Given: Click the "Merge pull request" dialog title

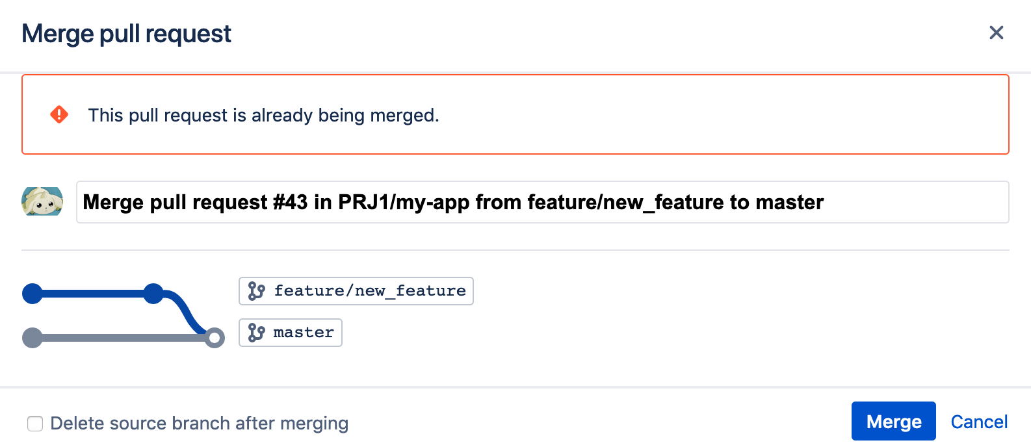Looking at the screenshot, I should [x=126, y=34].
